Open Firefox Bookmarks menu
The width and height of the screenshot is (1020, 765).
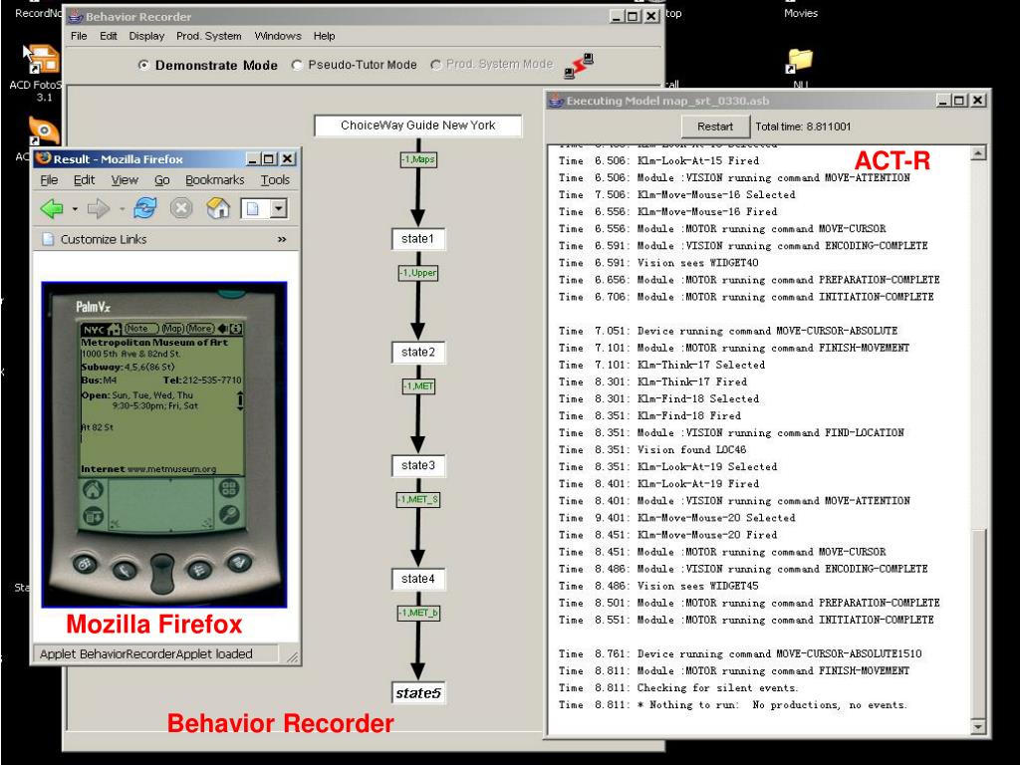click(215, 180)
